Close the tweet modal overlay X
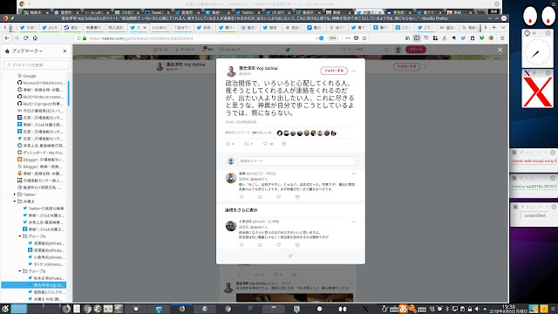 tap(500, 50)
